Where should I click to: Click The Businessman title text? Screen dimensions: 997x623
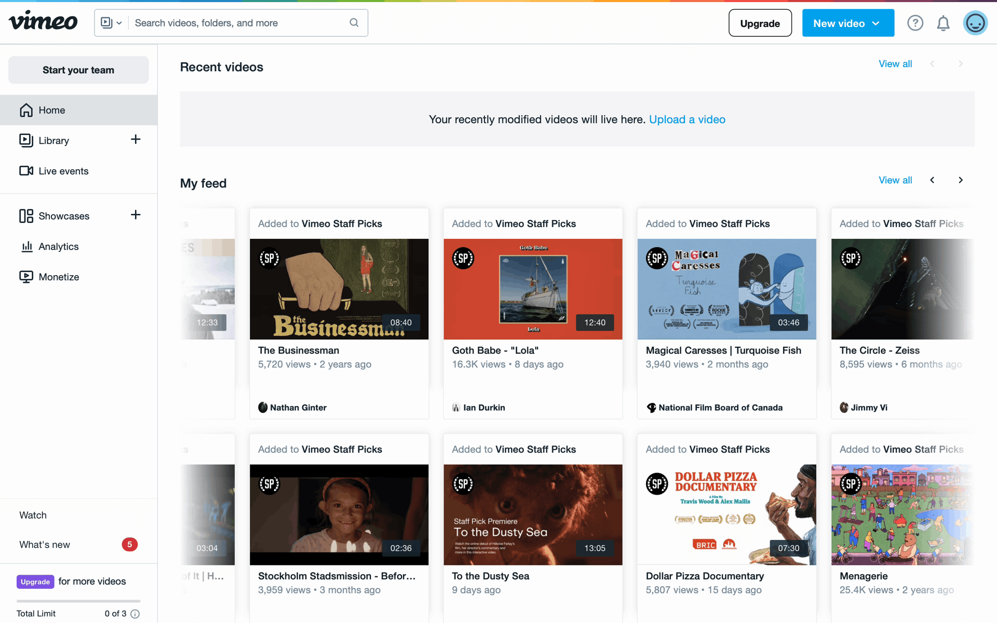click(x=299, y=350)
